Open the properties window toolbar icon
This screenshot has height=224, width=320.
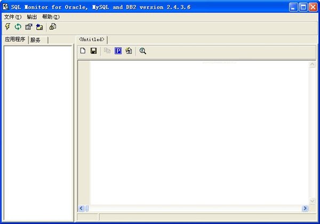[x=29, y=27]
